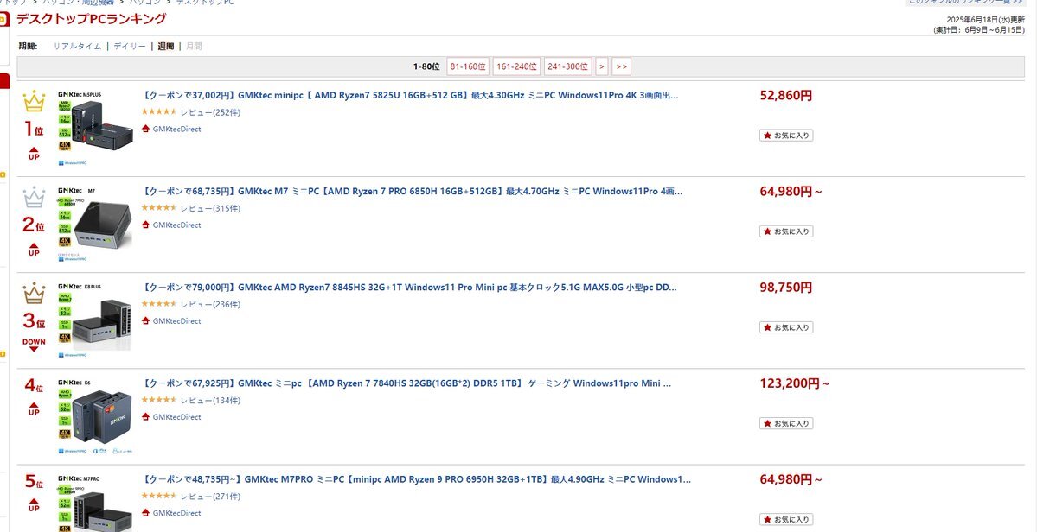
Task: Click the price 98,750円
Action: pyautogui.click(x=786, y=288)
